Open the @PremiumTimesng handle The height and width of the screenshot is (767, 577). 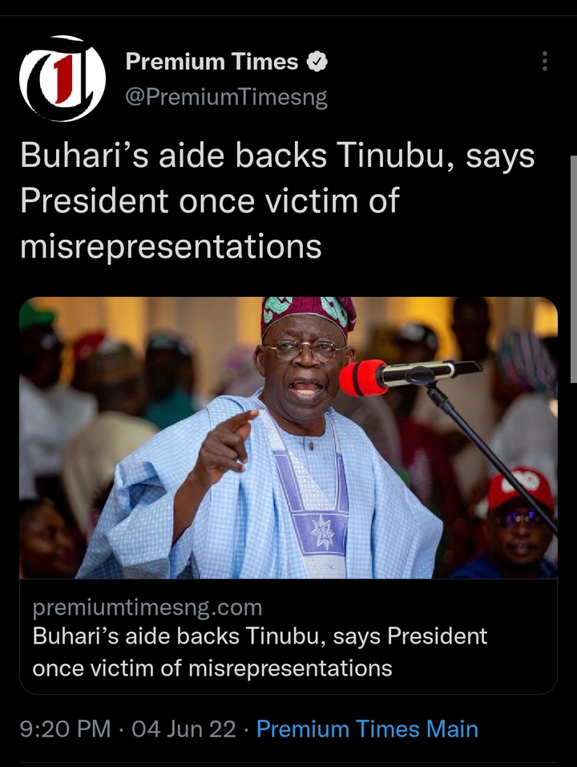226,97
